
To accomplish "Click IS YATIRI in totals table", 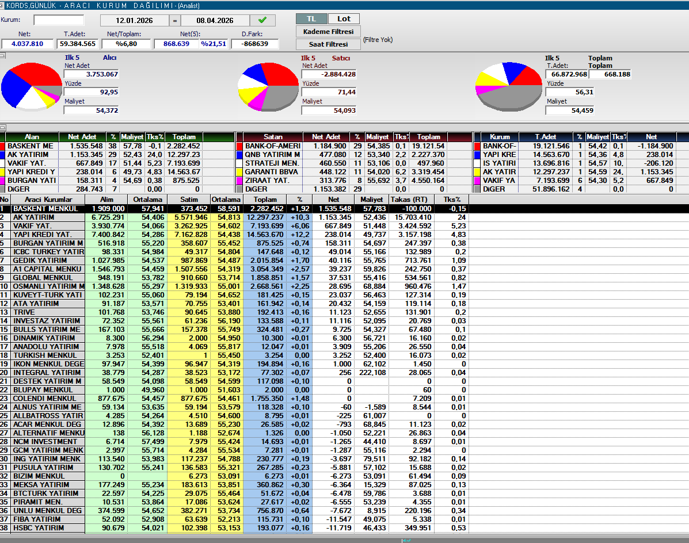I will (x=499, y=163).
